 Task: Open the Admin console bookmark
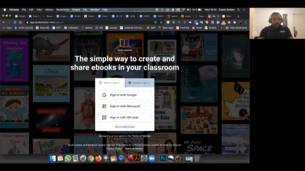coord(24,28)
